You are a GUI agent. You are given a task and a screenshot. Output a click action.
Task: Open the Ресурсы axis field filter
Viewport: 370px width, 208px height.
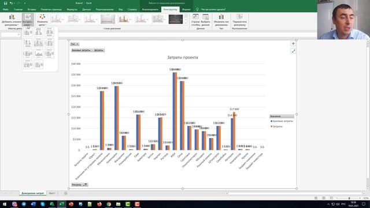pyautogui.click(x=80, y=185)
